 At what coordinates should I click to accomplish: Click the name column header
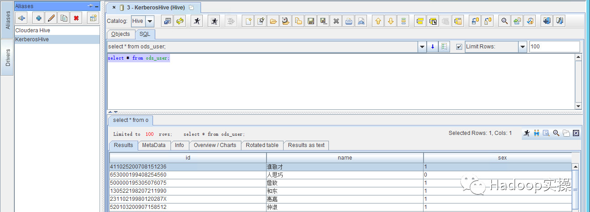[x=345, y=158]
